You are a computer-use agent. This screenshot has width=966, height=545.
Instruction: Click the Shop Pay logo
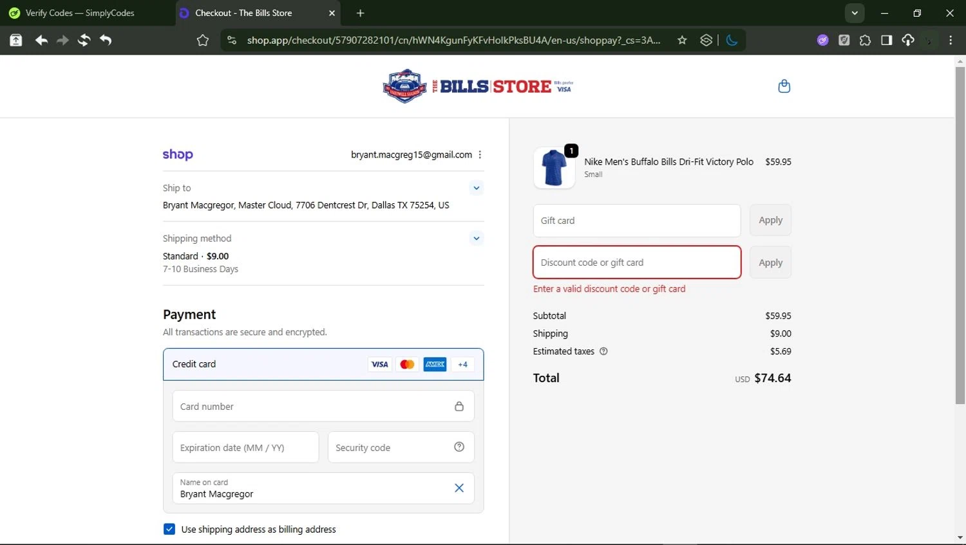(x=178, y=154)
